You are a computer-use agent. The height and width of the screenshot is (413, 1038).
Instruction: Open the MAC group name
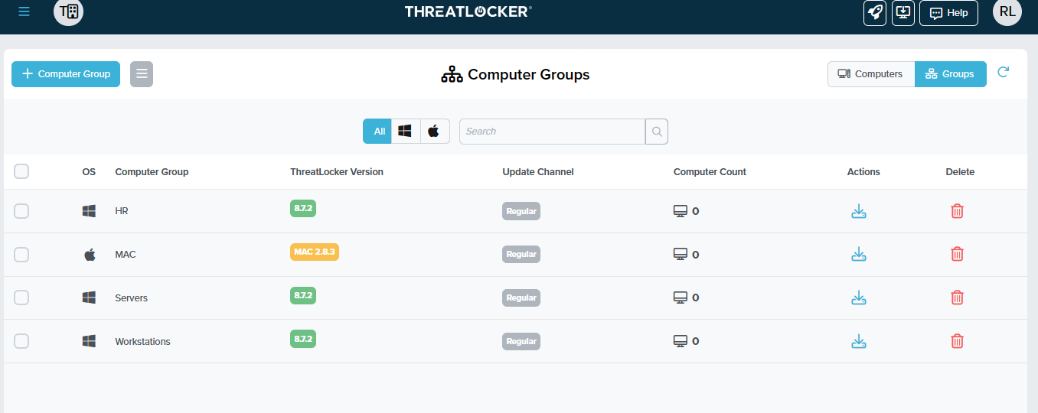tap(126, 255)
